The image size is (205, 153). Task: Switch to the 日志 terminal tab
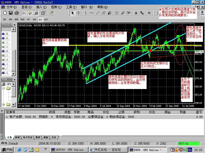pos(54,137)
